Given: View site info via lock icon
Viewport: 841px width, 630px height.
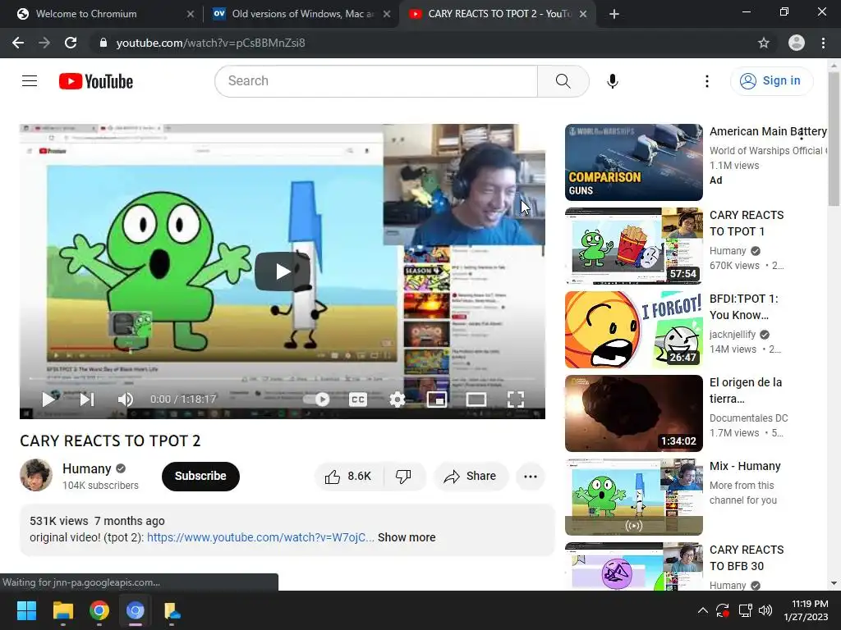Looking at the screenshot, I should [103, 43].
